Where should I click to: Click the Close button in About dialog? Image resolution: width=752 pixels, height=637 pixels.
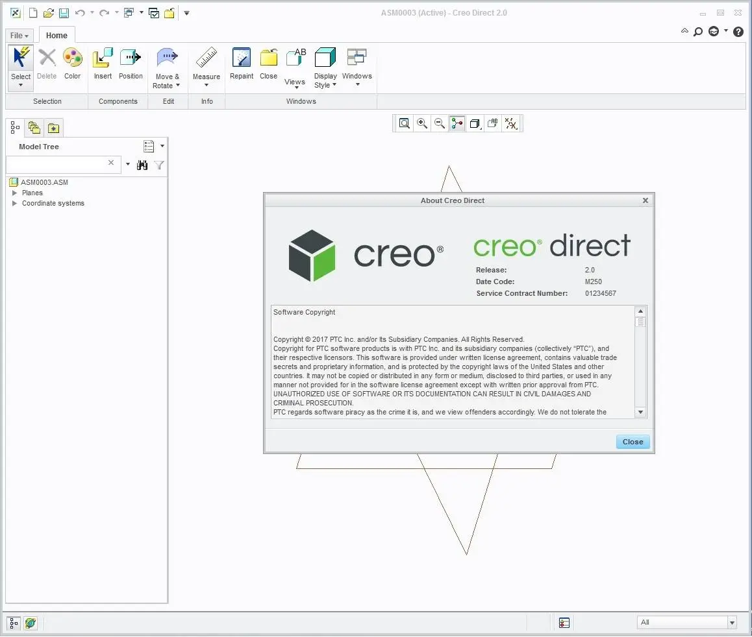point(633,442)
